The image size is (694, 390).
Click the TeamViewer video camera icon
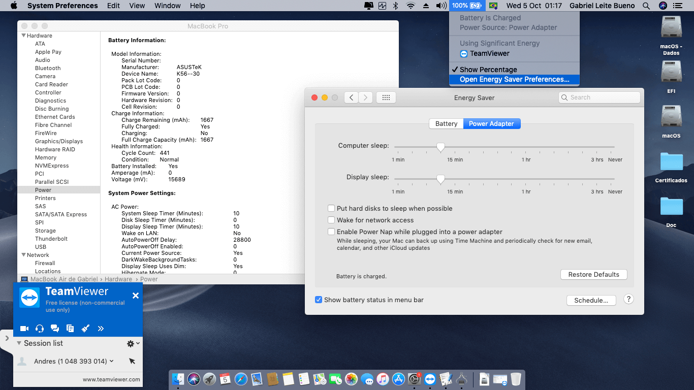[x=24, y=329]
